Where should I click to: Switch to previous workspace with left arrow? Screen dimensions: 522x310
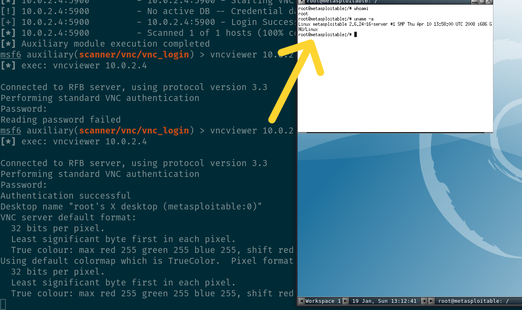(x=301, y=301)
